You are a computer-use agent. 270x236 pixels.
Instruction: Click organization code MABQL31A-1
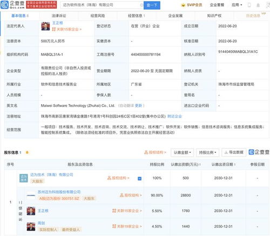(x=52, y=55)
